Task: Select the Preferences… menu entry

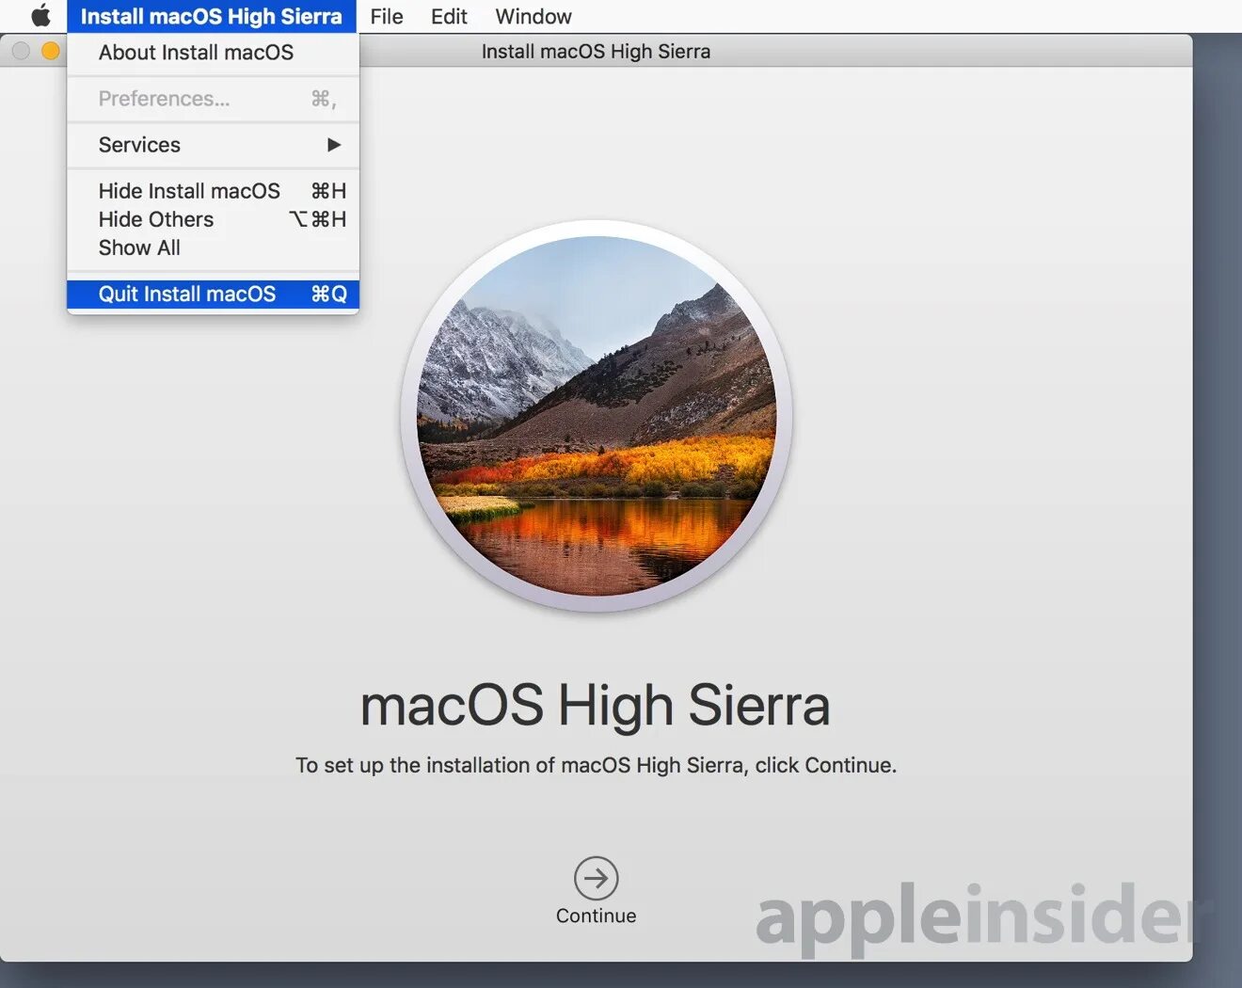Action: point(214,99)
